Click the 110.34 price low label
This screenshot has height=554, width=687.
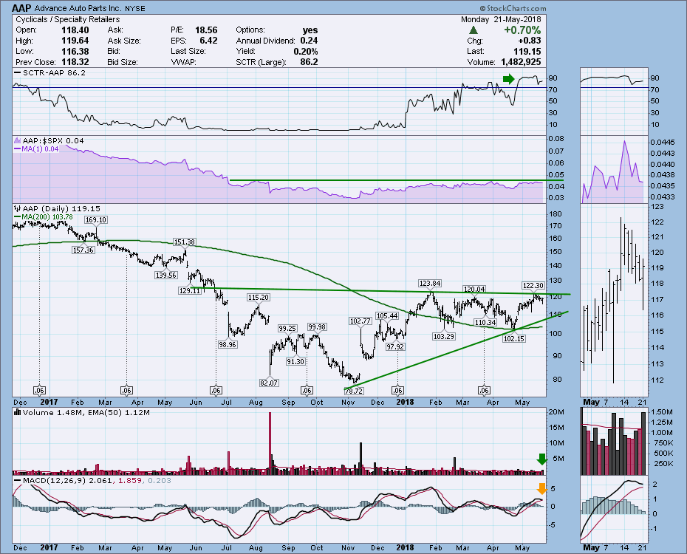pos(485,322)
